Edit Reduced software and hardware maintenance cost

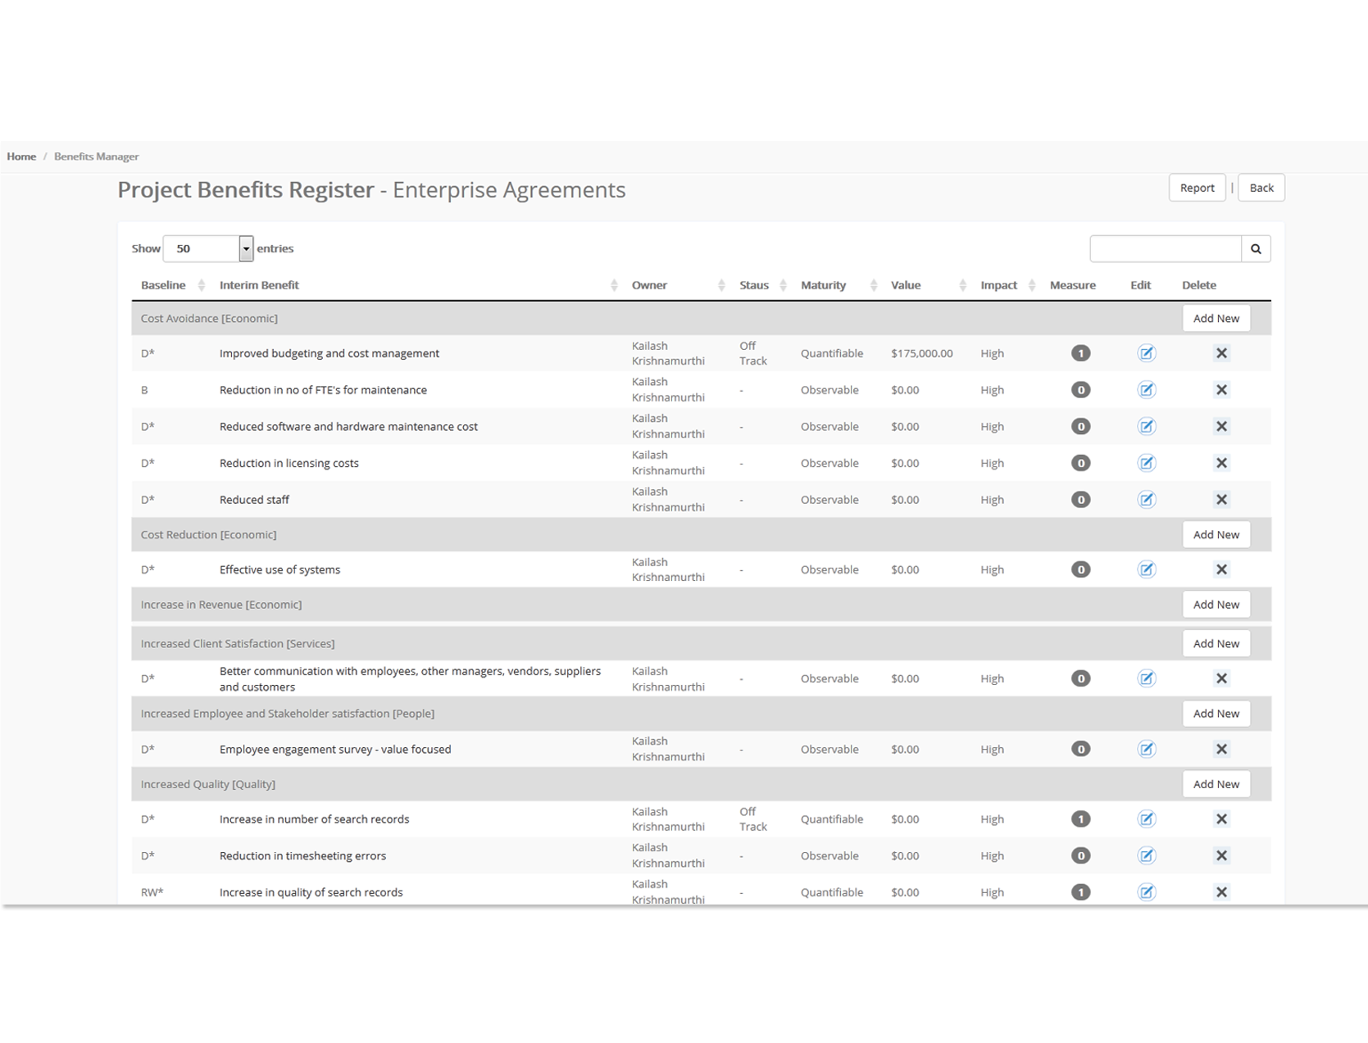(x=1146, y=426)
